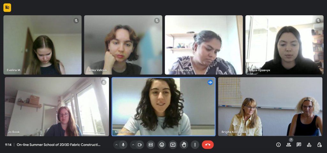Open host controls lock icon
327x153 pixels.
(319, 145)
